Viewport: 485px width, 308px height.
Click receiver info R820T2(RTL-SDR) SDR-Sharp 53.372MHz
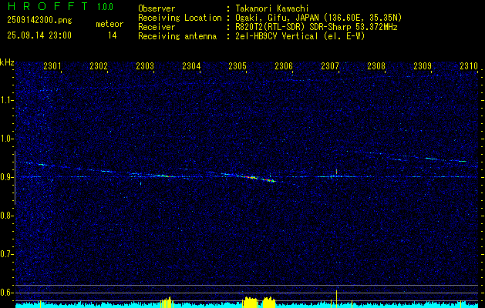pyautogui.click(x=316, y=27)
